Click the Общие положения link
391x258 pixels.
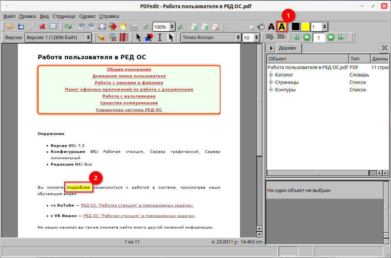click(x=129, y=69)
